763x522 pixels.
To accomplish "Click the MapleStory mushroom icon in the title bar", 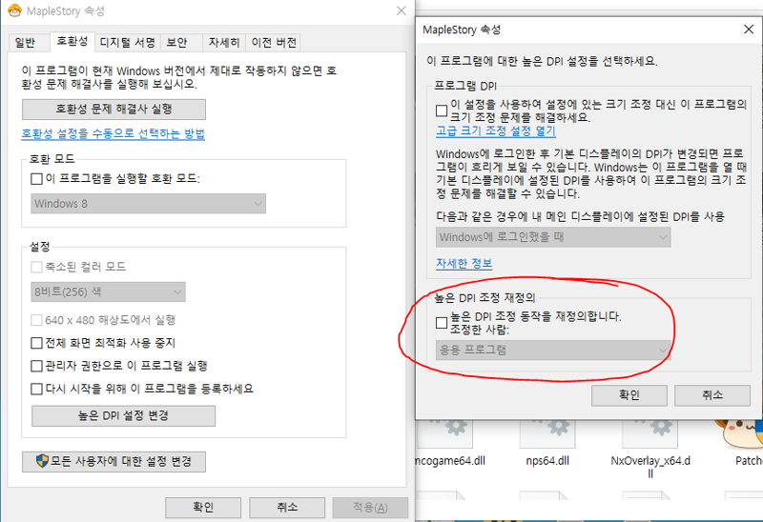I will tap(14, 10).
